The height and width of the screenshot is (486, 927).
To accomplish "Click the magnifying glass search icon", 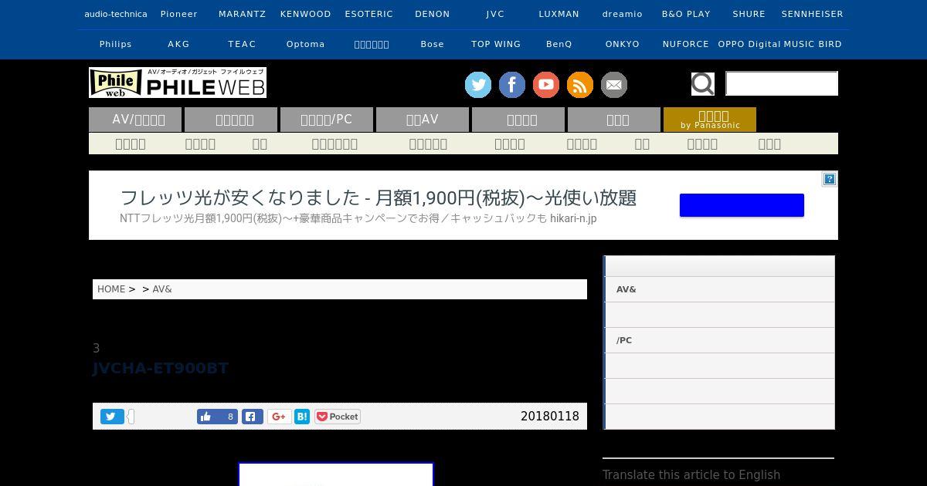I will [x=703, y=83].
